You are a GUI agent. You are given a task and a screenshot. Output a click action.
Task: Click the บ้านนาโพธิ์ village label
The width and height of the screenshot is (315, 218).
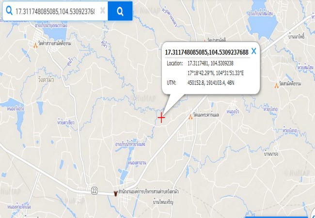tap(296, 37)
